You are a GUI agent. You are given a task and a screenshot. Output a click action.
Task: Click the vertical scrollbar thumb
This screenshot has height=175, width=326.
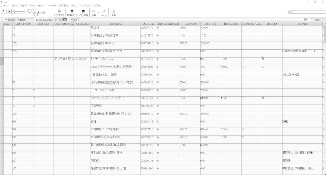[x=325, y=34]
